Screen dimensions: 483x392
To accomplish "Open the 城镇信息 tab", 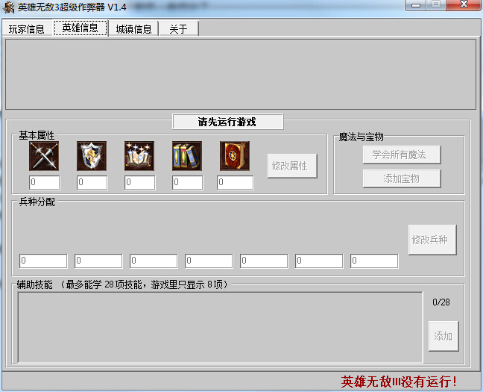I will point(133,29).
